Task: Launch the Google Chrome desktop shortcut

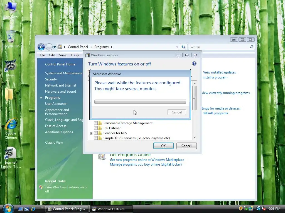Action: click(x=11, y=129)
